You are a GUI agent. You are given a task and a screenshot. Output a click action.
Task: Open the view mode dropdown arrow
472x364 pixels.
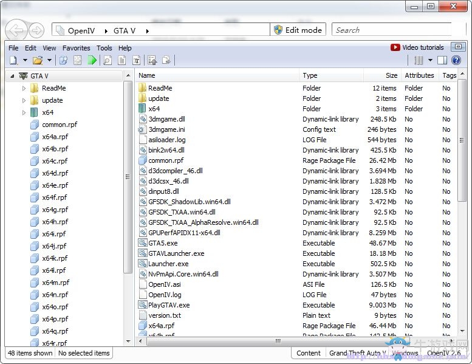pyautogui.click(x=430, y=60)
